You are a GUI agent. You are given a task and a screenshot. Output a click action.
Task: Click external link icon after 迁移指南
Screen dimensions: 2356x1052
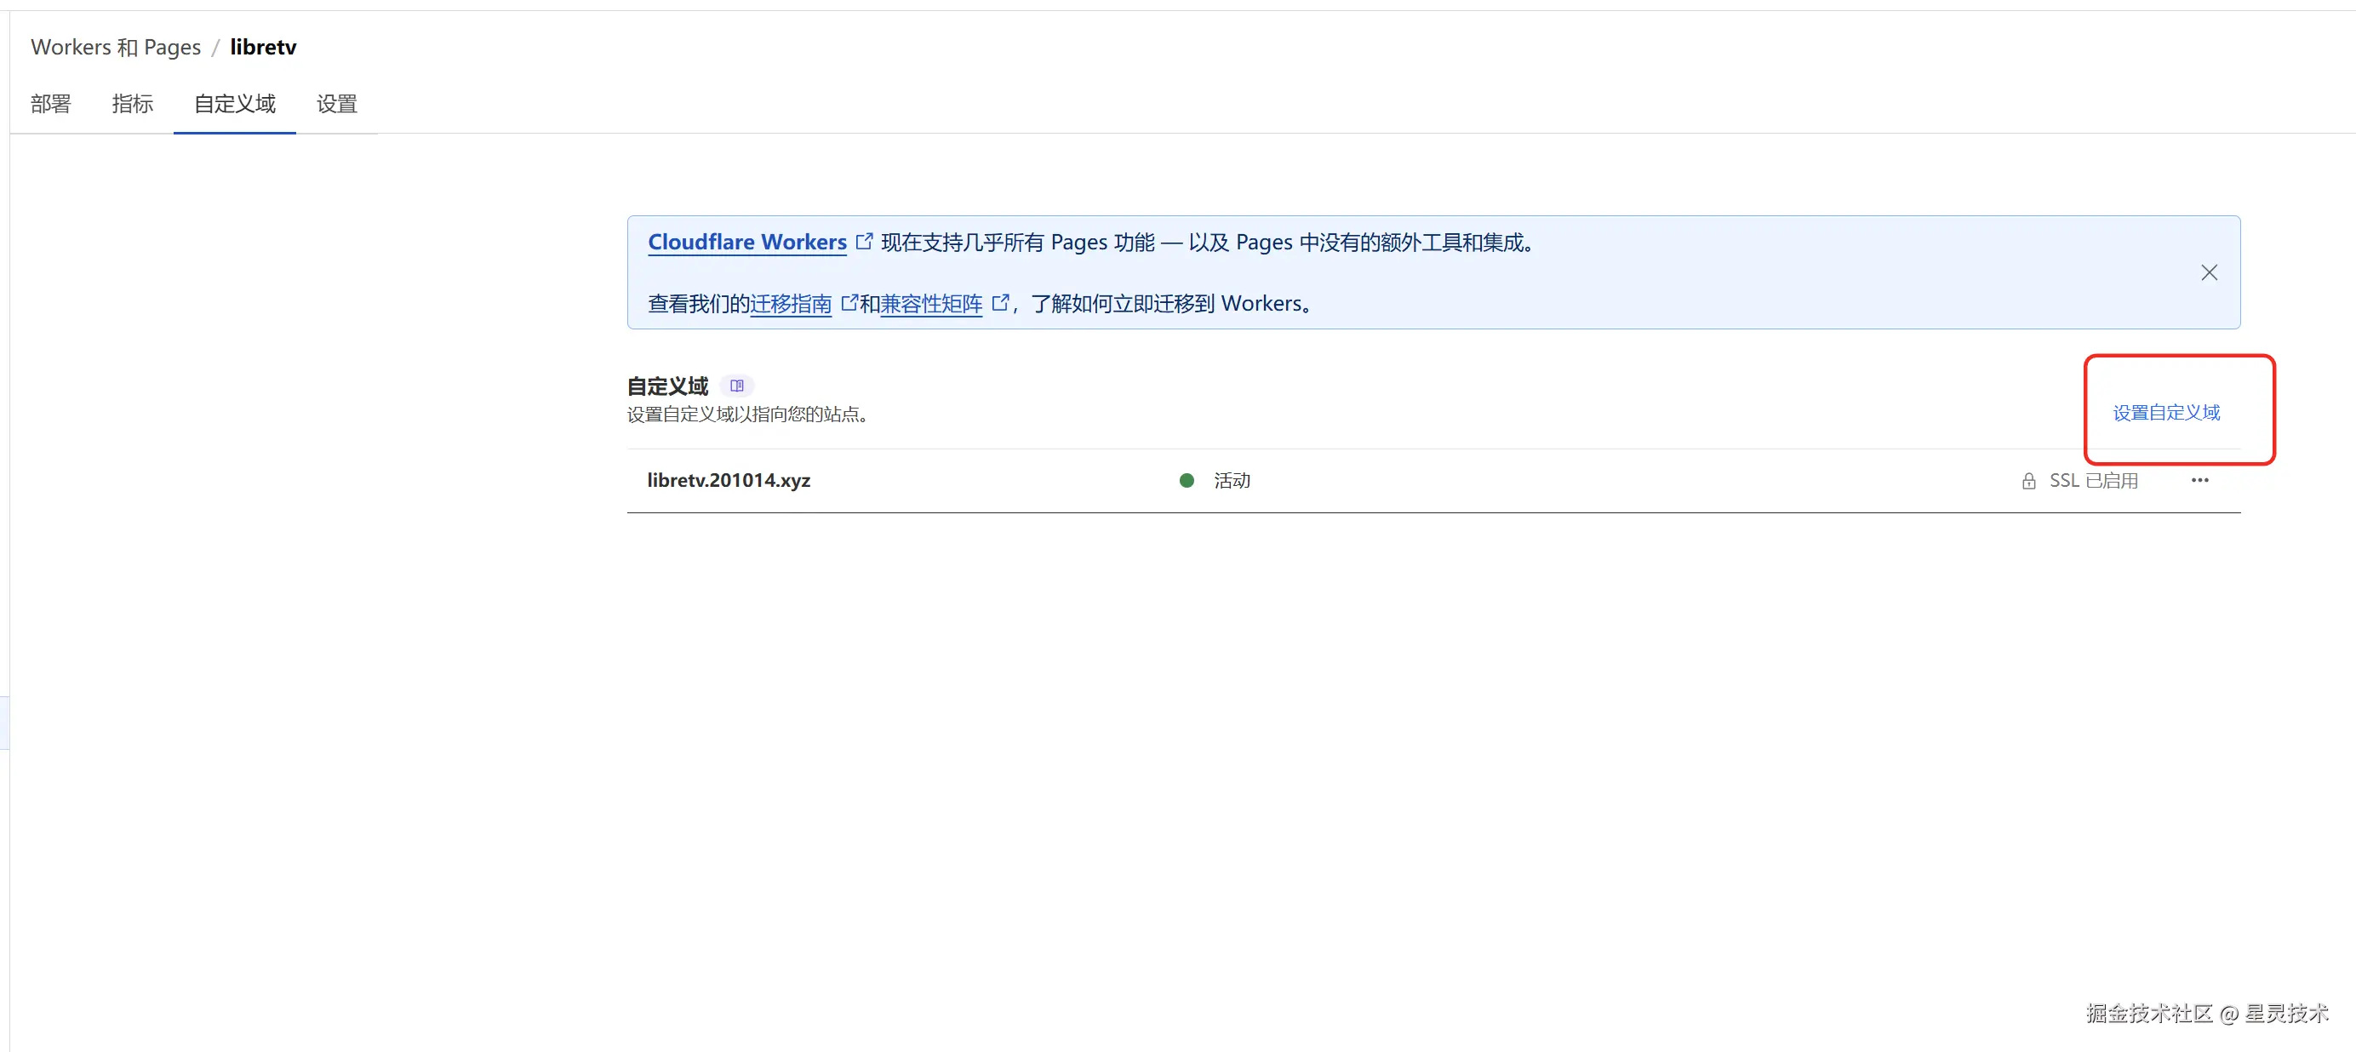pyautogui.click(x=849, y=303)
